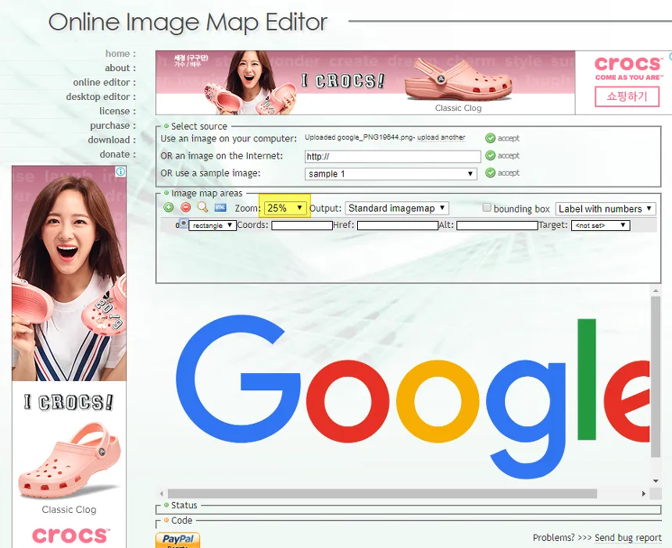Click the Send bug report link

click(x=628, y=538)
